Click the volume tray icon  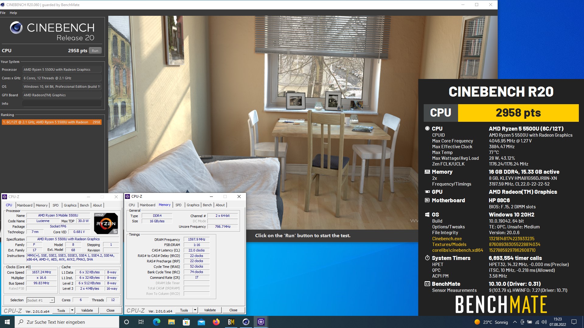(544, 322)
